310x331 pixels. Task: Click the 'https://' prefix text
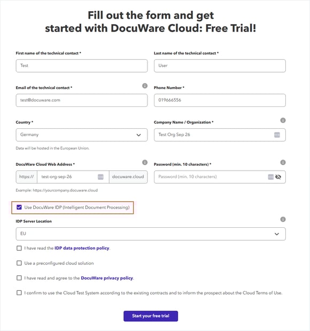(26, 176)
